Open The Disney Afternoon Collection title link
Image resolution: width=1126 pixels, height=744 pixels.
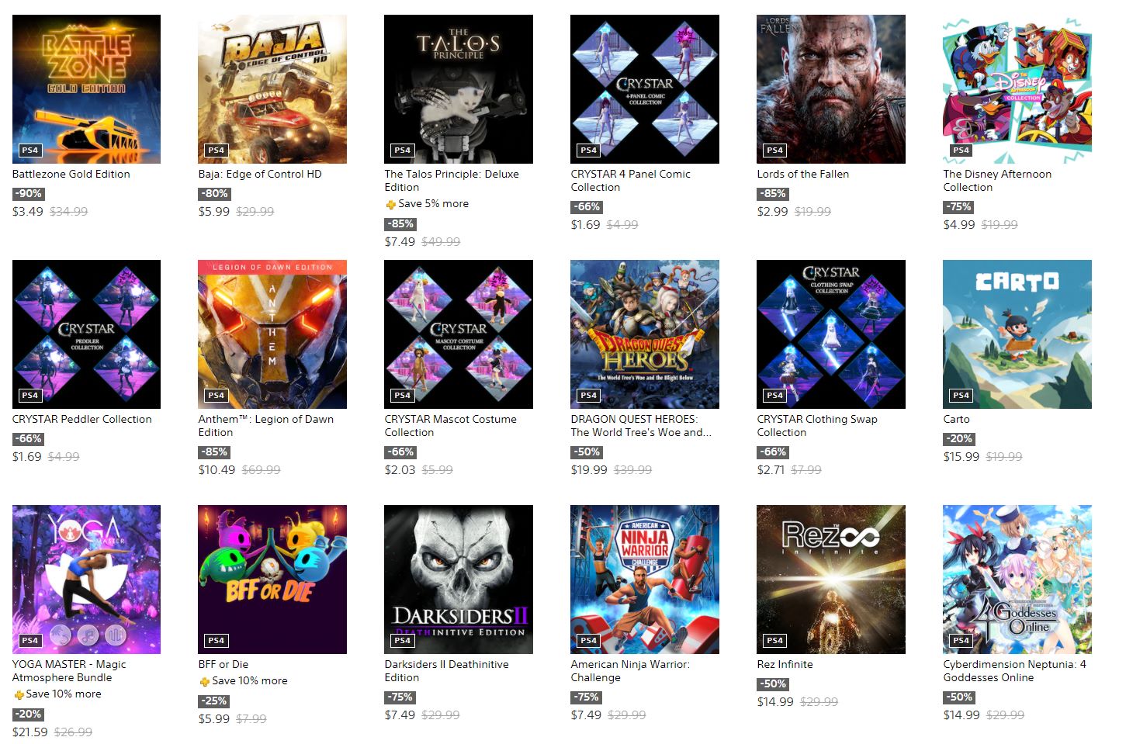997,180
